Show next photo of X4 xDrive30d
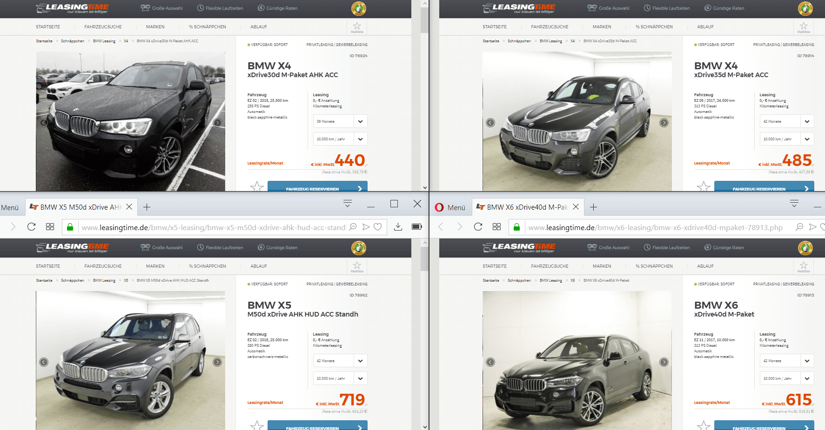Viewport: 825px width, 430px height. (217, 123)
